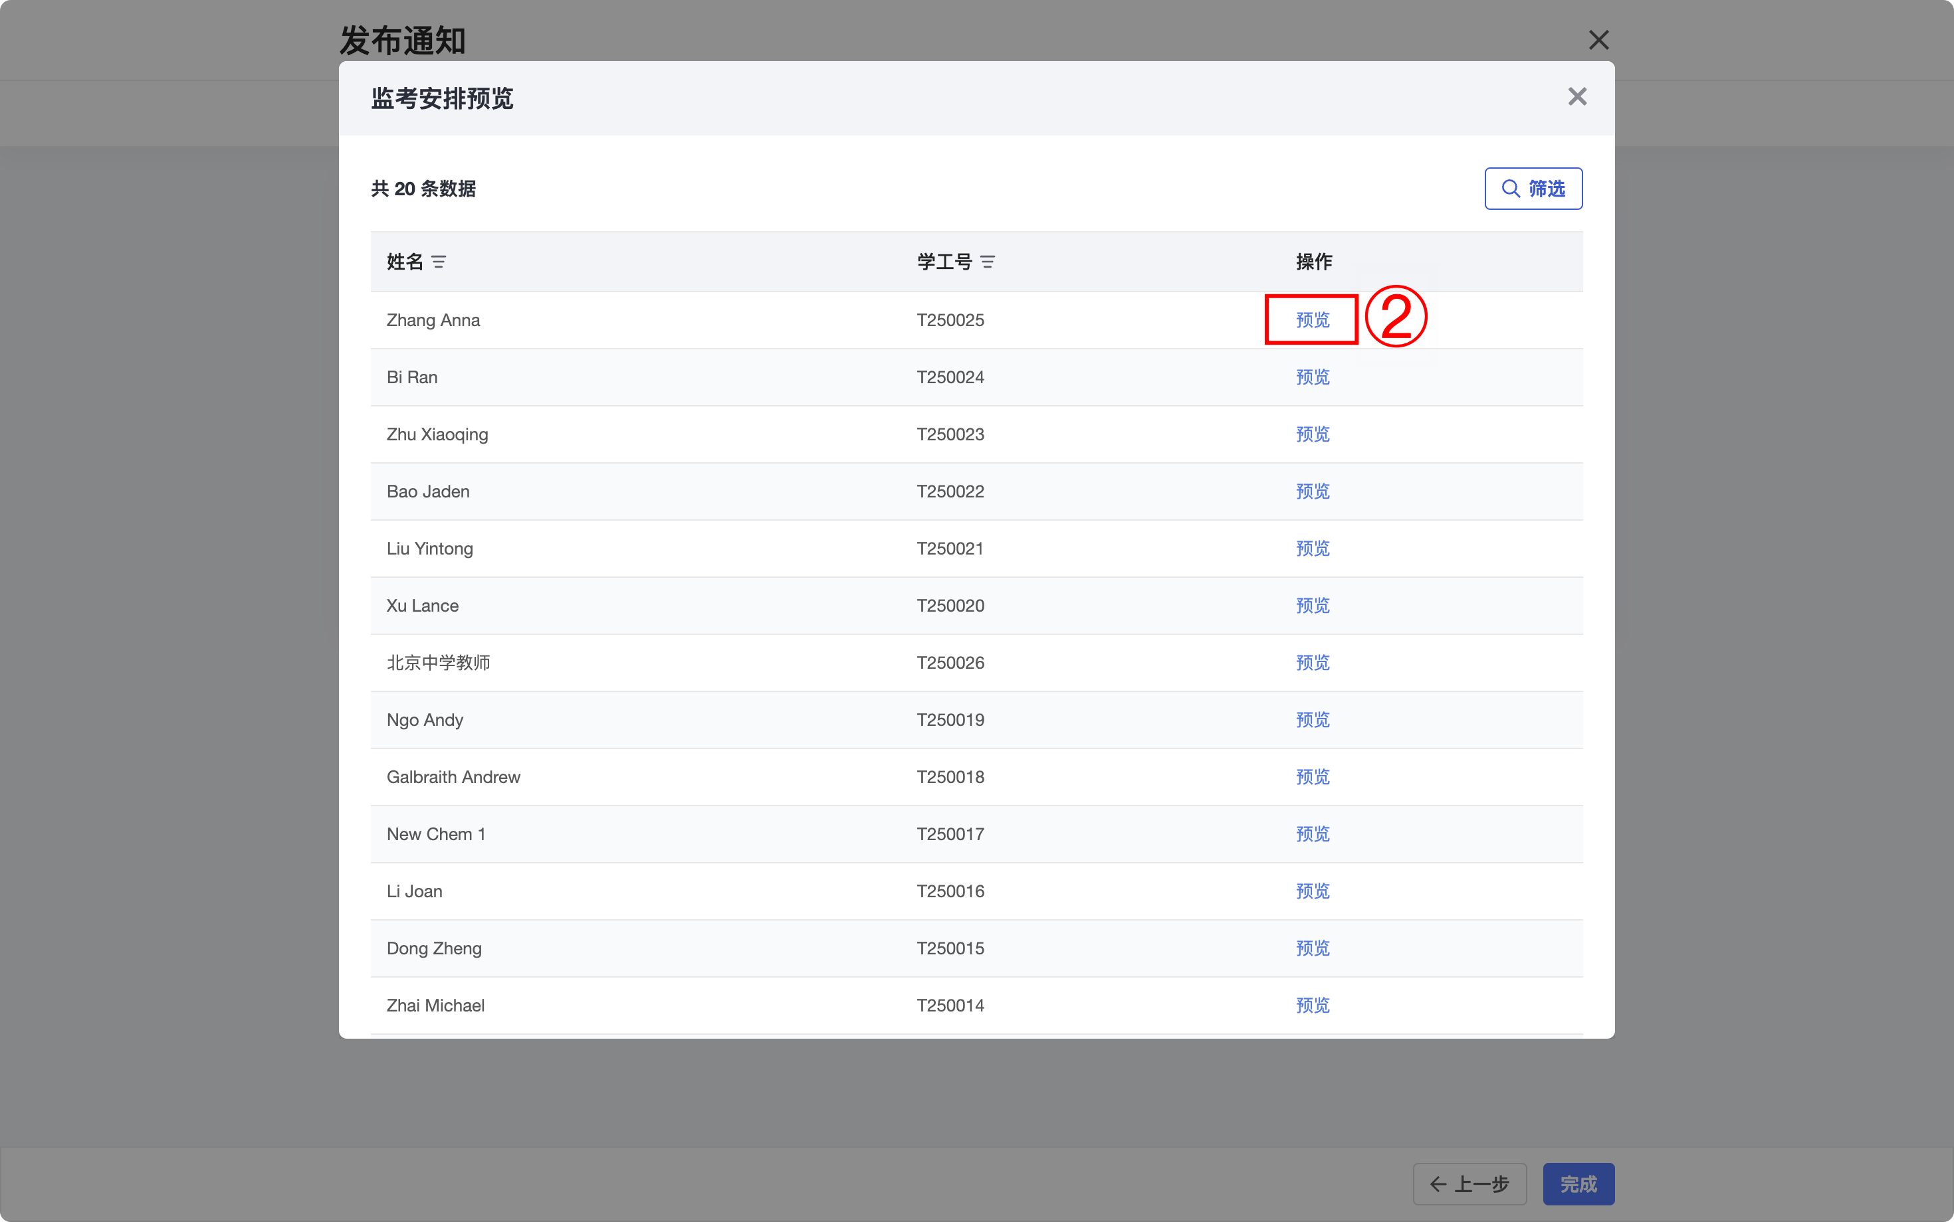The width and height of the screenshot is (1954, 1222).
Task: Select the name Ngo Andy
Action: point(425,720)
